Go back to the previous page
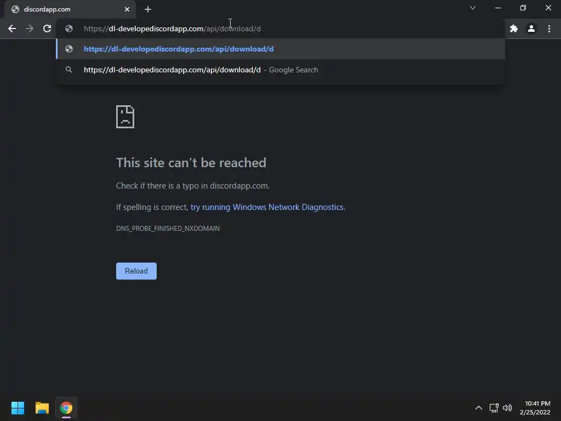Image resolution: width=561 pixels, height=421 pixels. pyautogui.click(x=12, y=29)
